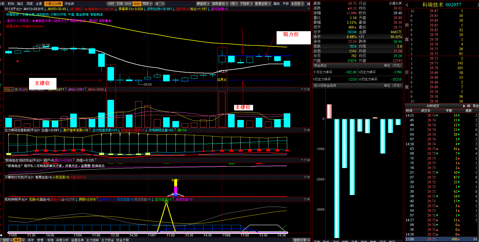
Task: Open the 周线 period dropdown
Action: pyautogui.click(x=147, y=4)
